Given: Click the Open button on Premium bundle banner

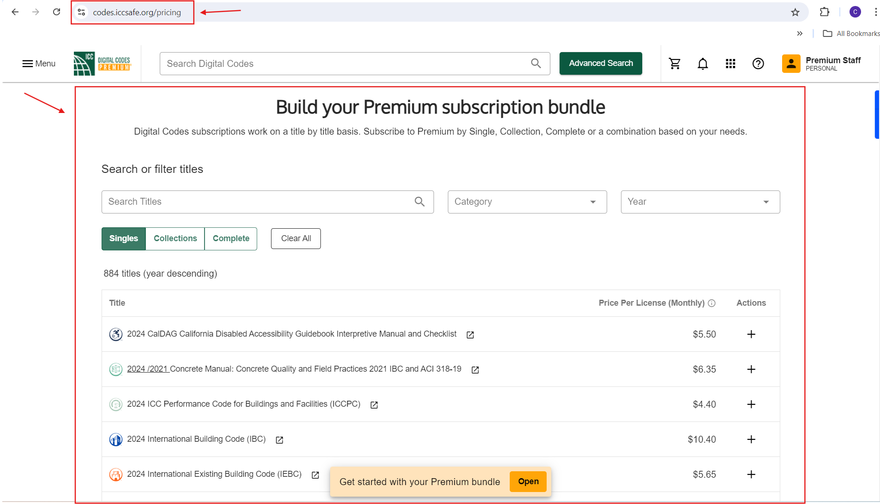Looking at the screenshot, I should 528,481.
